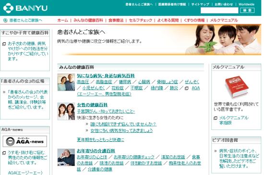
Task: Open 骨粗しょう症 link
Action: point(168,82)
